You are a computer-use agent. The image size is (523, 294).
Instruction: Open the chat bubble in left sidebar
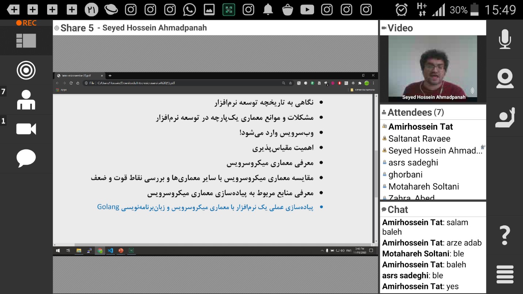tap(26, 159)
